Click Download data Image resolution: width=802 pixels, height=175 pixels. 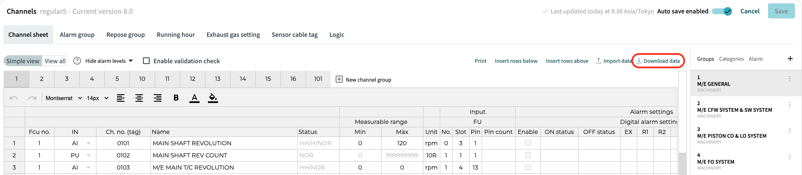coord(658,61)
